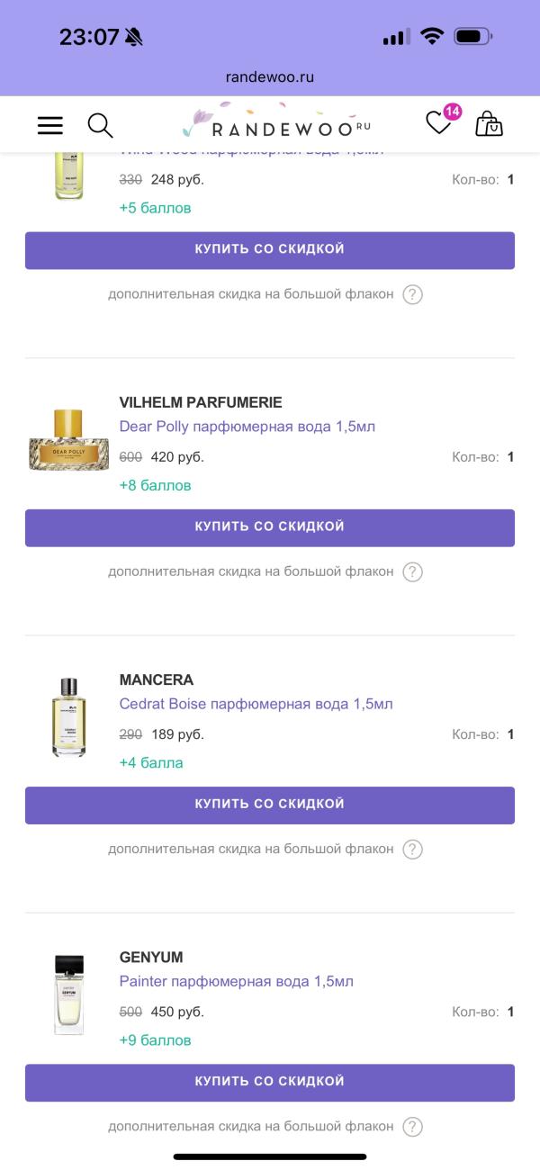Open the shopping bag cart
This screenshot has width=540, height=1170.
(489, 124)
